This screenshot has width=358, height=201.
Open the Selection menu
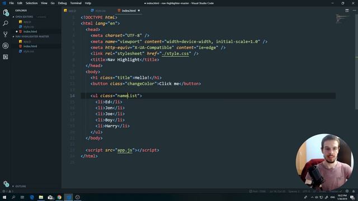(x=31, y=3)
